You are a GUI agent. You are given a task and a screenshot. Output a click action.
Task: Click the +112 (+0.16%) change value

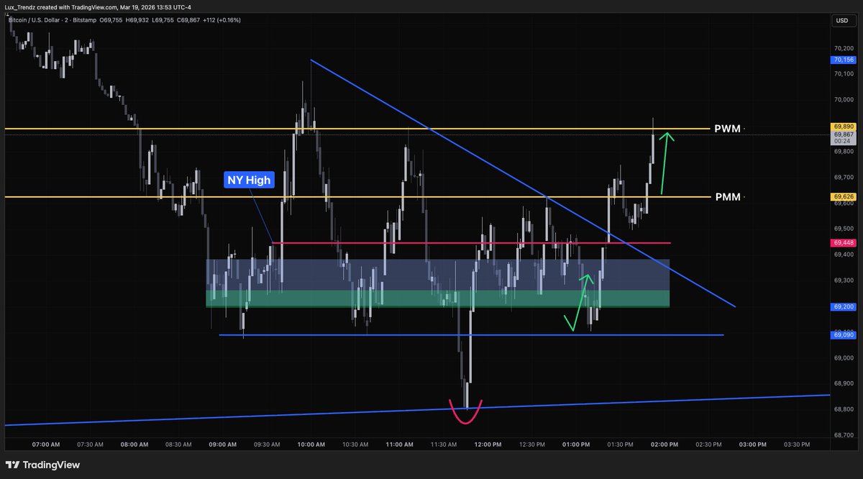pos(223,19)
